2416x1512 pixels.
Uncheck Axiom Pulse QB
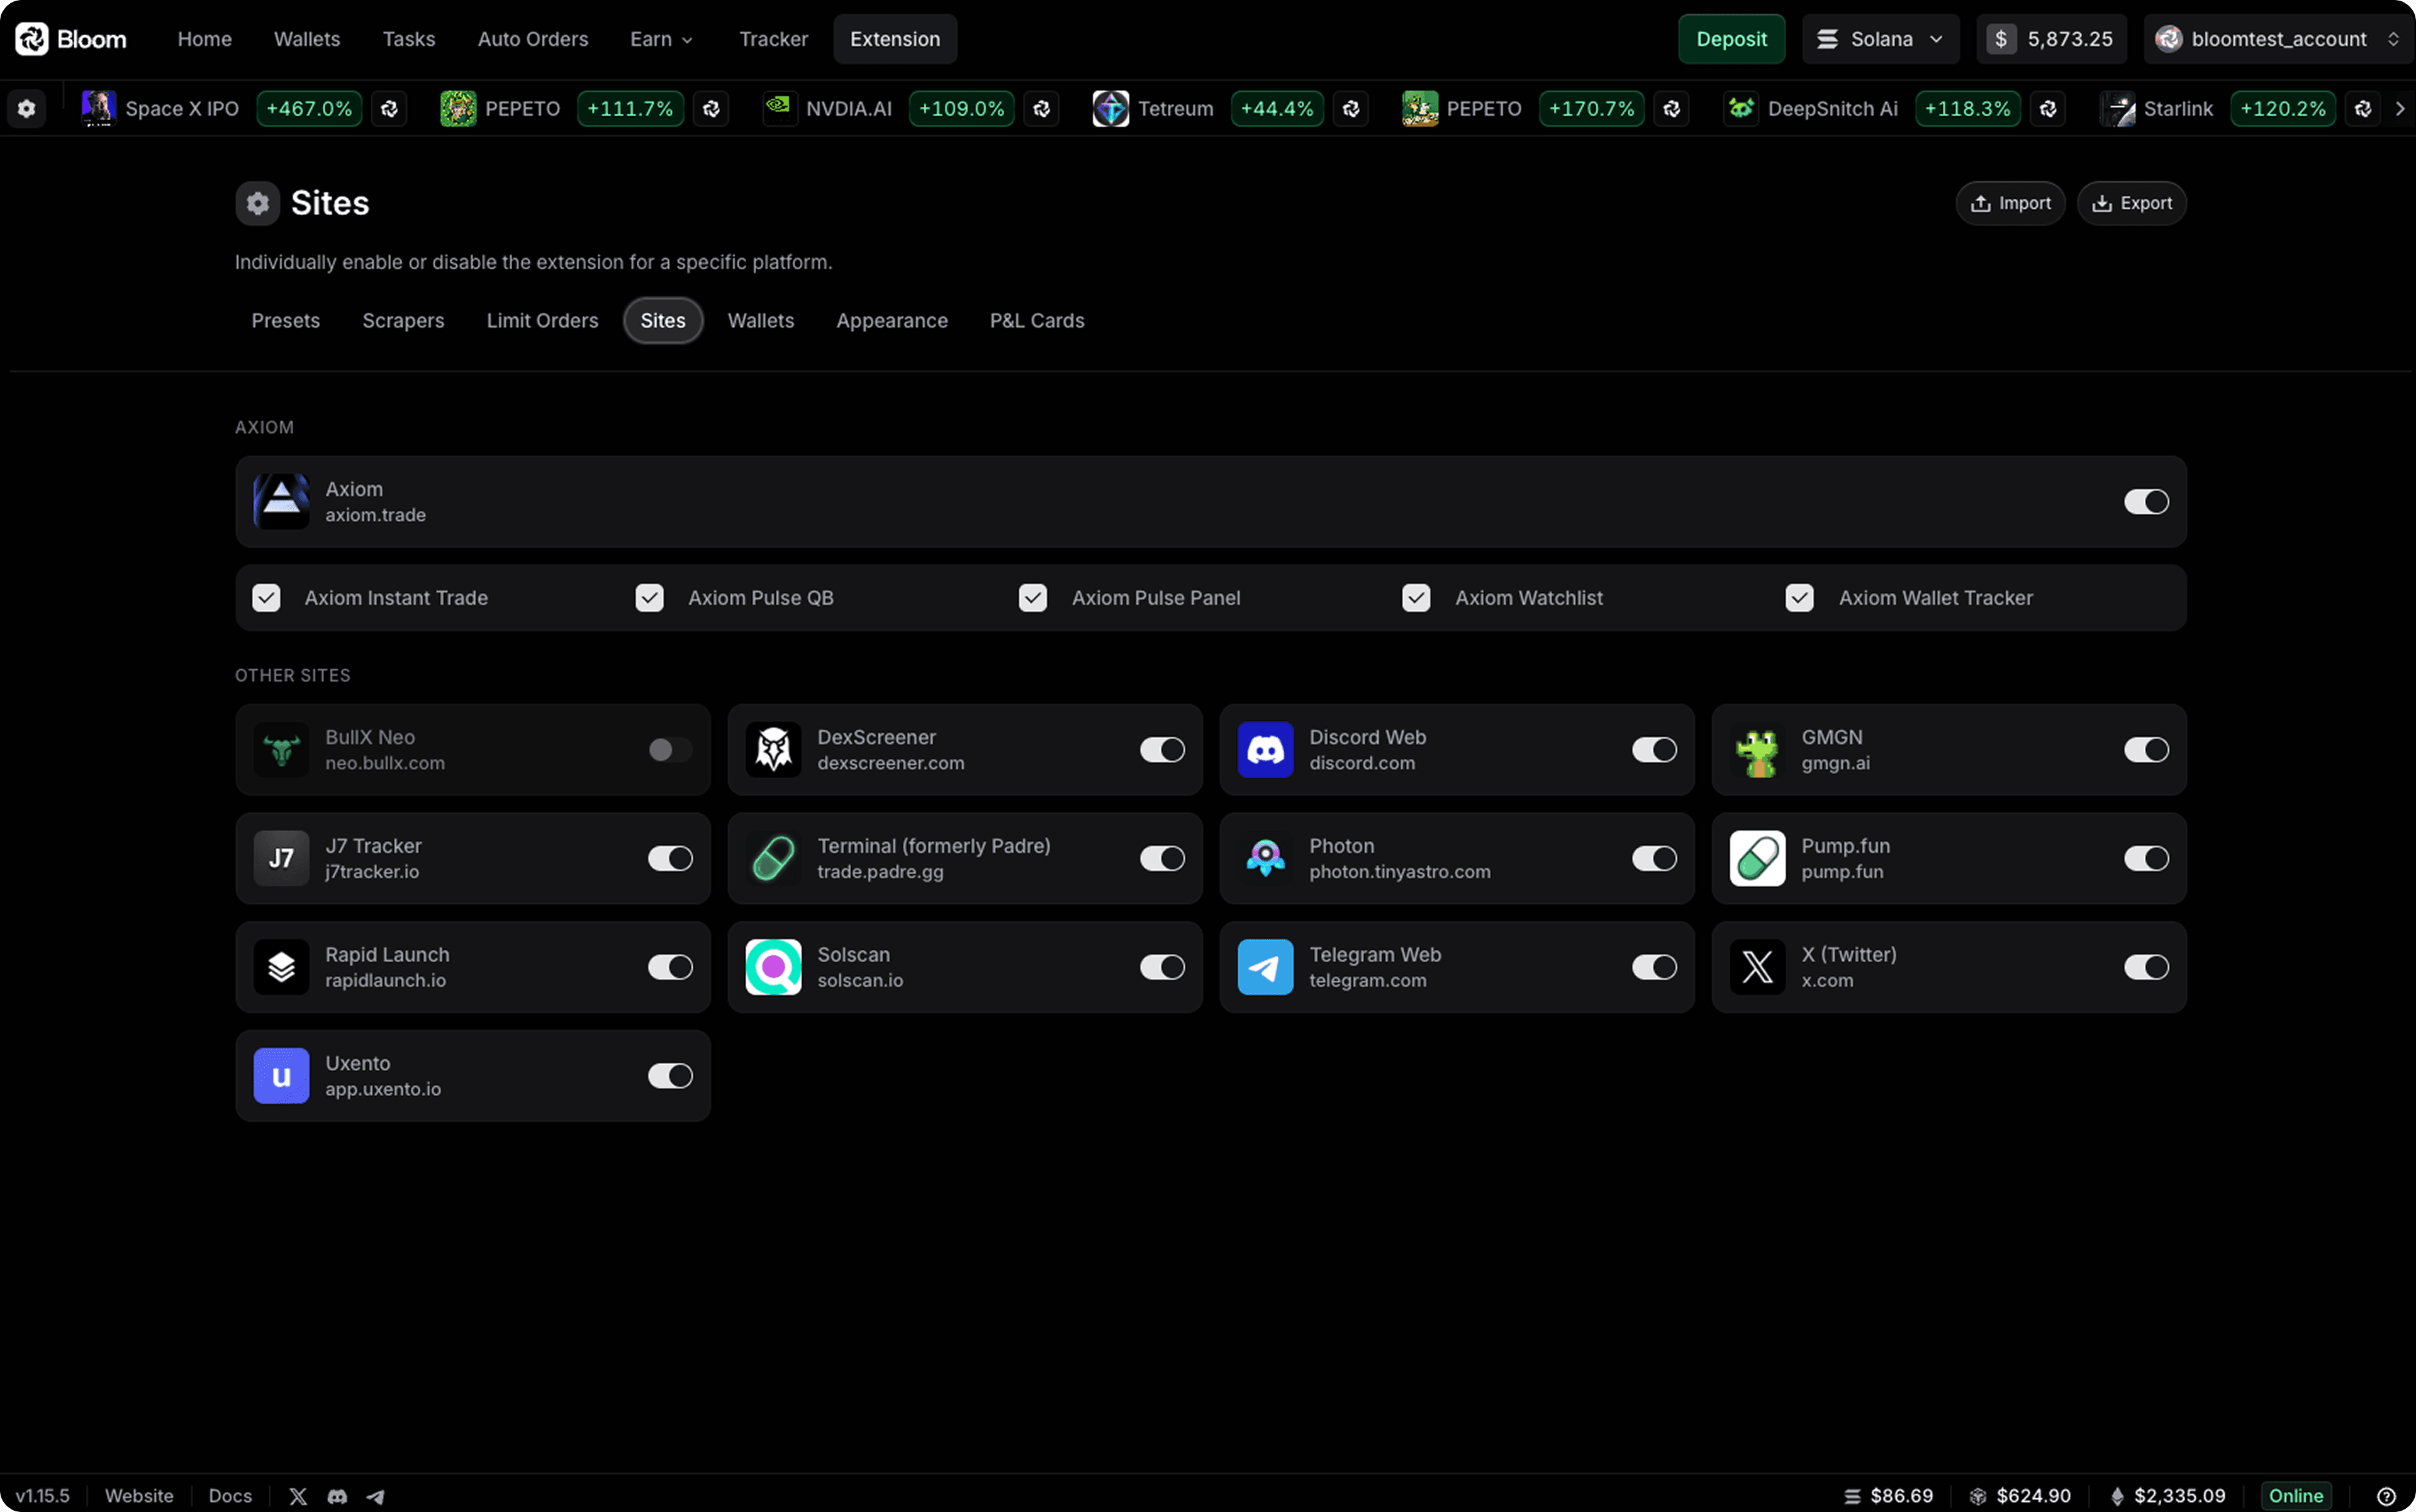(x=649, y=597)
